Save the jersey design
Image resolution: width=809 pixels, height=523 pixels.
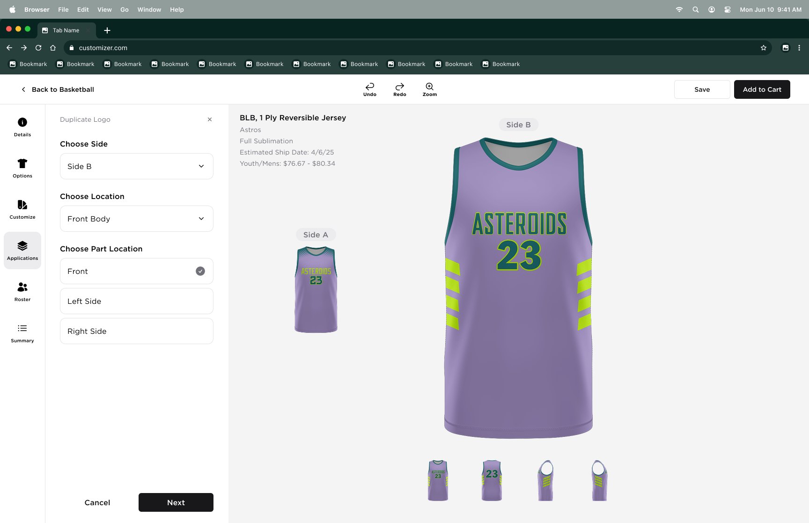point(702,89)
